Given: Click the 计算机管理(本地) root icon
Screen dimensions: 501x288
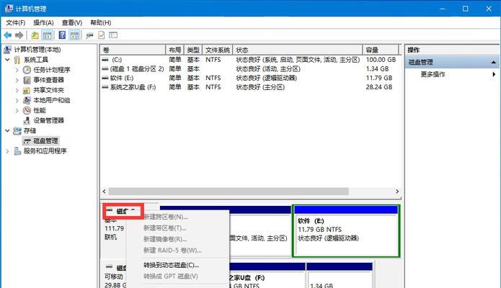Looking at the screenshot, I should (x=7, y=50).
